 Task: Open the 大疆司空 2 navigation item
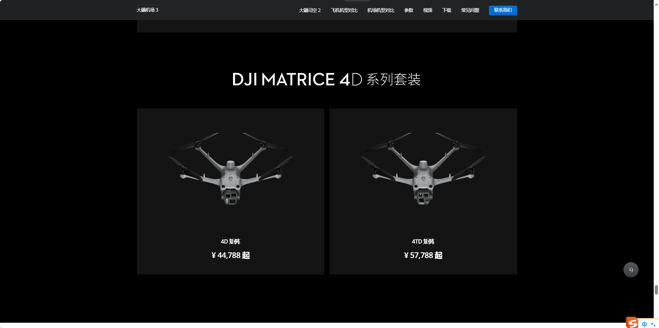tap(309, 10)
